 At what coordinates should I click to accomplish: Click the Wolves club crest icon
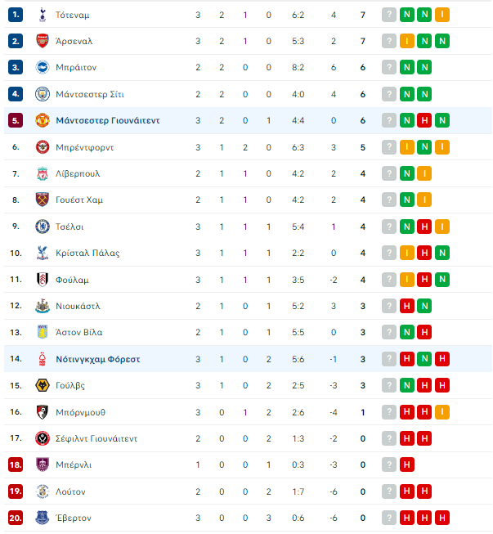click(43, 385)
